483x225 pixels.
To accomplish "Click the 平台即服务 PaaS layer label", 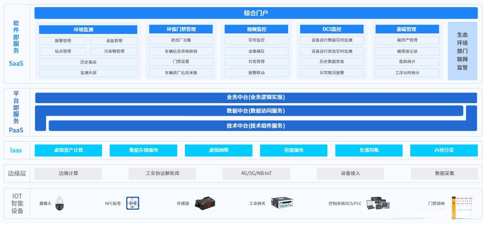I will (16, 112).
